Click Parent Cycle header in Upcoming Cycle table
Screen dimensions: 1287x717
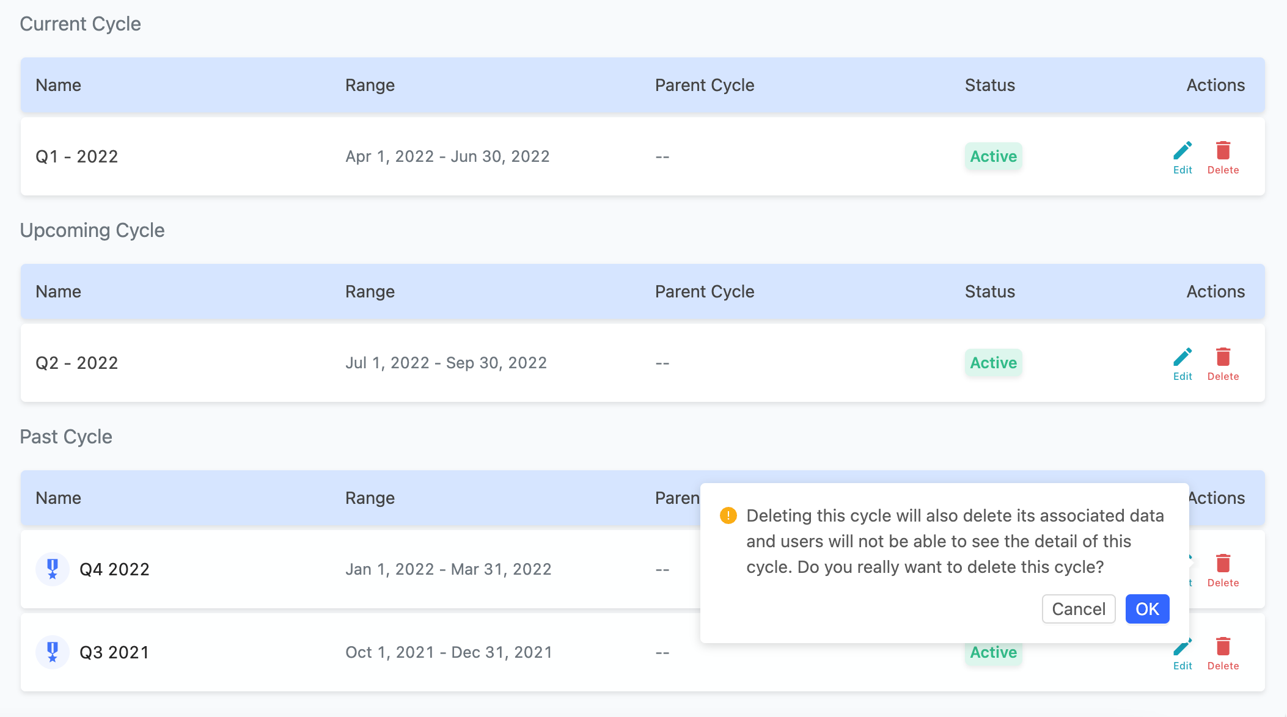[705, 291]
